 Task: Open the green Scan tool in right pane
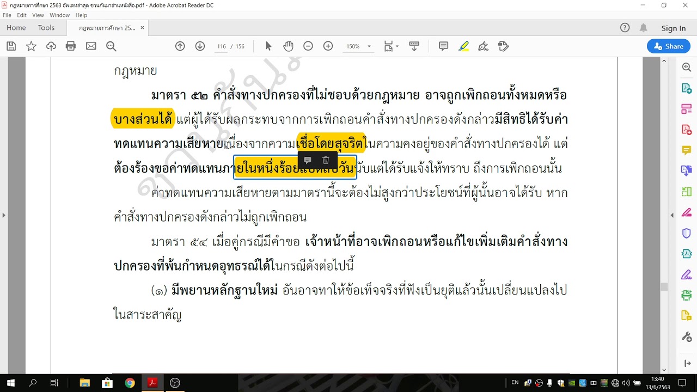click(x=687, y=295)
